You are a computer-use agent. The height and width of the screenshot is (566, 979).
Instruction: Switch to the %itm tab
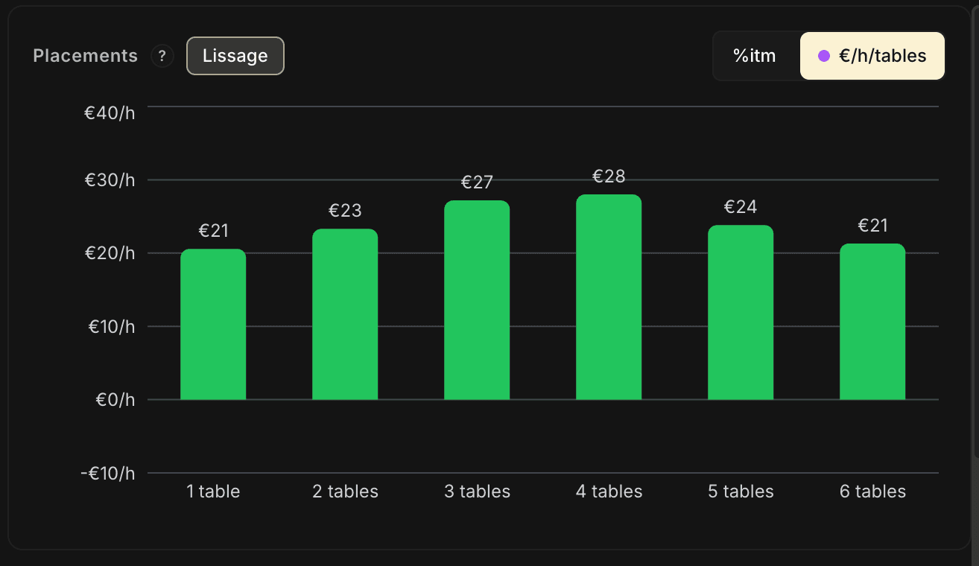point(754,56)
